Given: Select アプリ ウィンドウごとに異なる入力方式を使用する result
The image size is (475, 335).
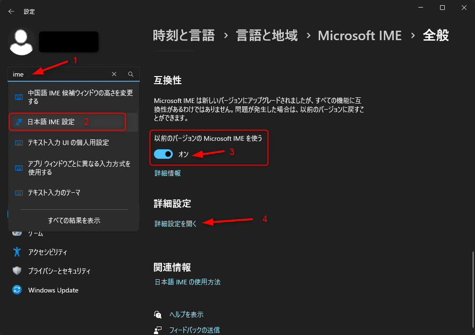Looking at the screenshot, I should tap(74, 168).
